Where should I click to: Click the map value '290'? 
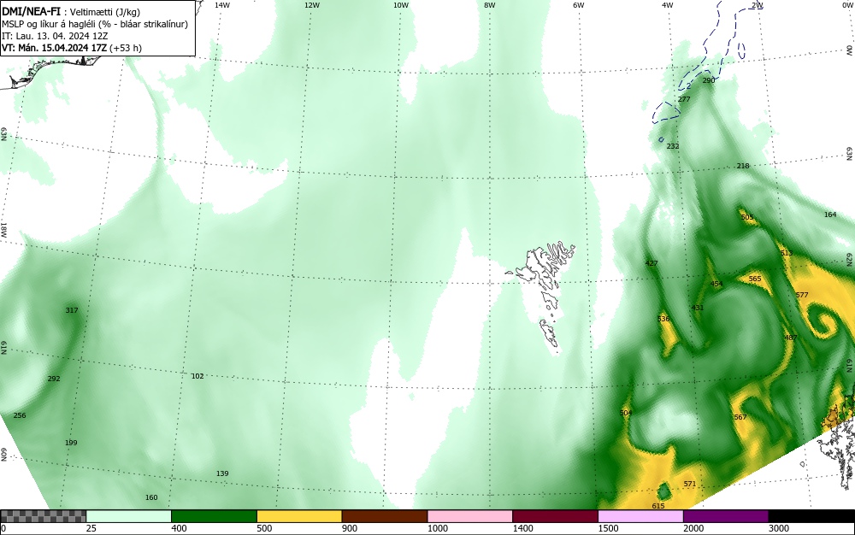coord(708,80)
